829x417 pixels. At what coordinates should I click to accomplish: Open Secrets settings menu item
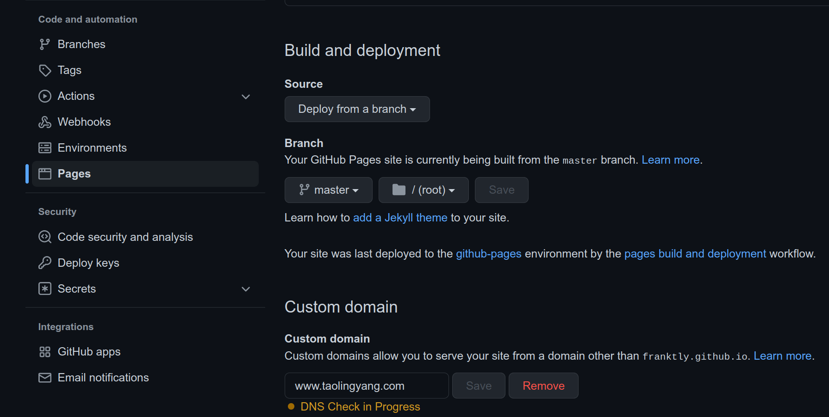click(x=77, y=289)
